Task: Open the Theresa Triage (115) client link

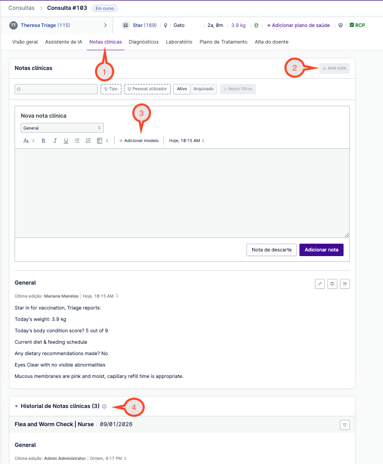Action: point(45,25)
